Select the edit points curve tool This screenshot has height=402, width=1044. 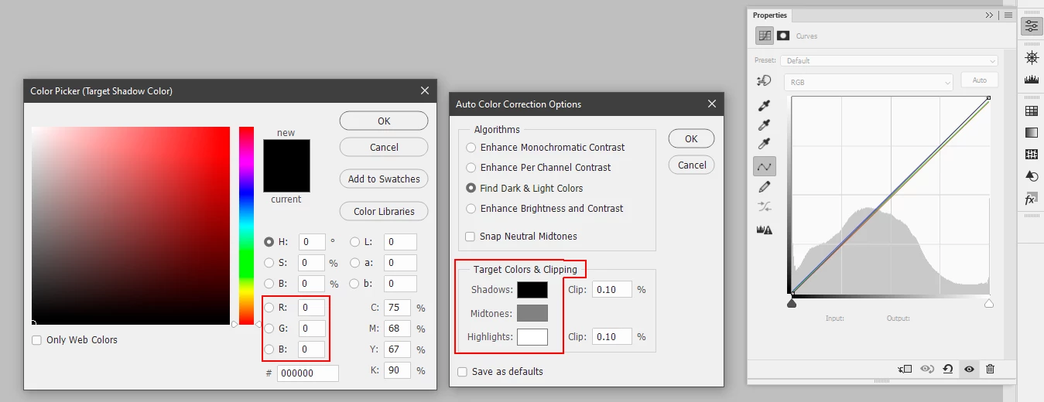click(765, 166)
